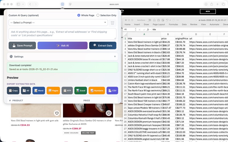Open the Excel Home ribbon tab

pos(127,24)
